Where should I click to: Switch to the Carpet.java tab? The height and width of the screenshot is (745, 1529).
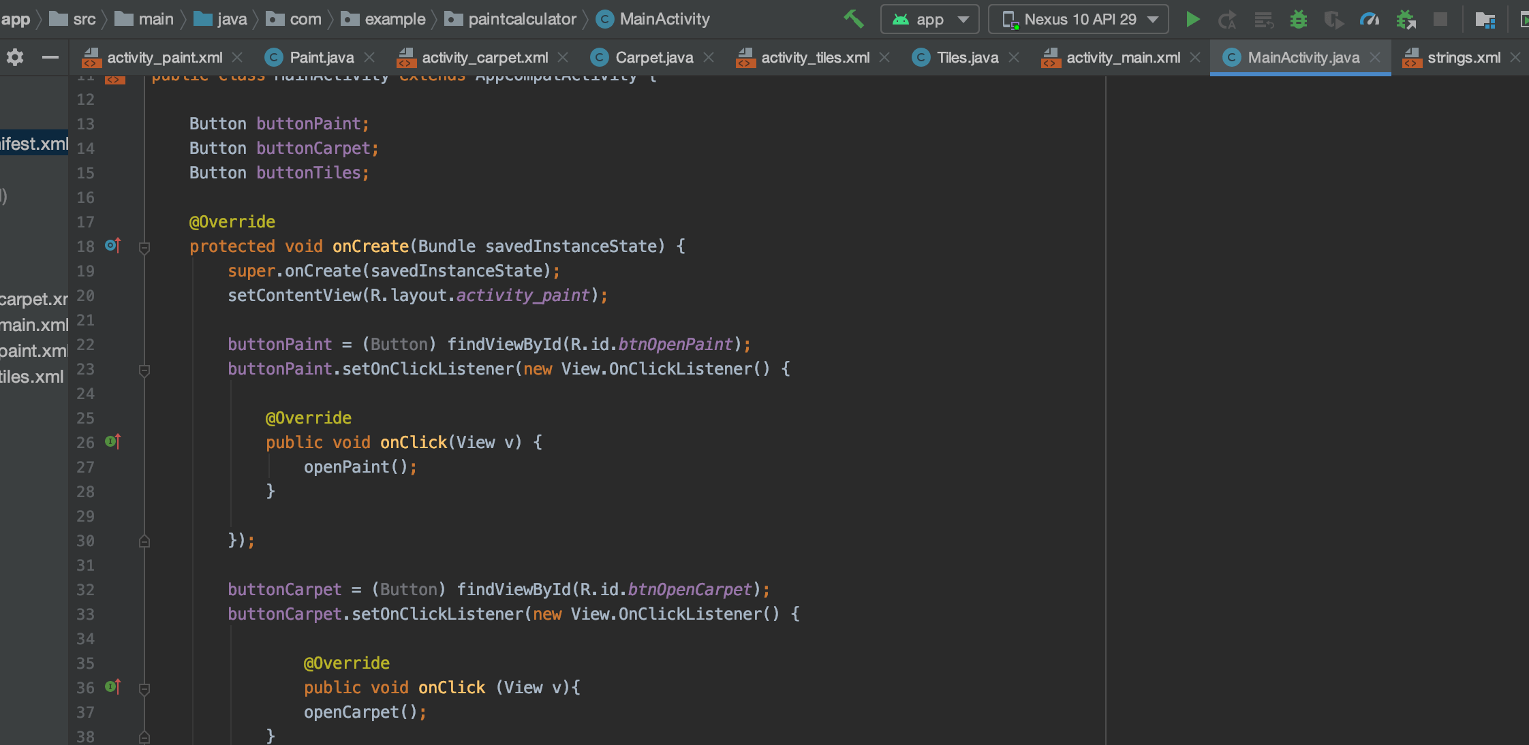pos(654,57)
